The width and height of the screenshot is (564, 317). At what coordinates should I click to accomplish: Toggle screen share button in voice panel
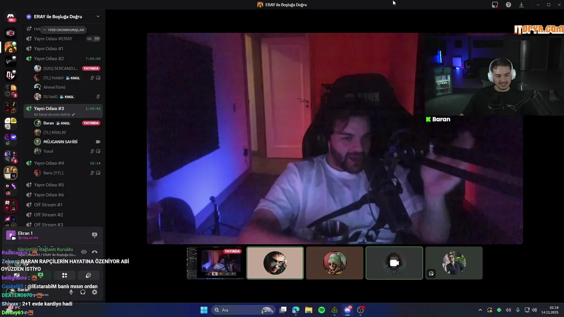pos(41,275)
